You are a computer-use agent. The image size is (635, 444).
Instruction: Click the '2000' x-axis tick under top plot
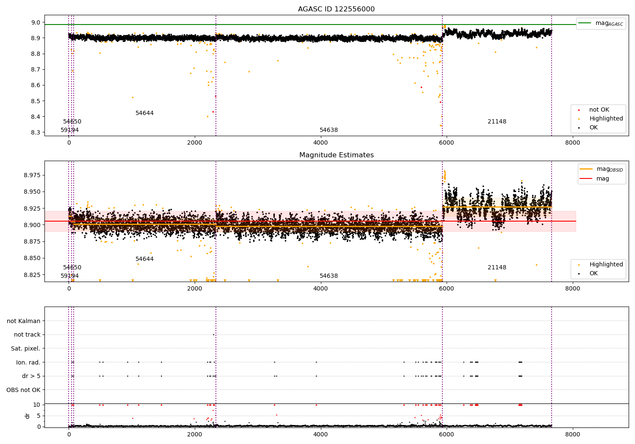pyautogui.click(x=195, y=143)
